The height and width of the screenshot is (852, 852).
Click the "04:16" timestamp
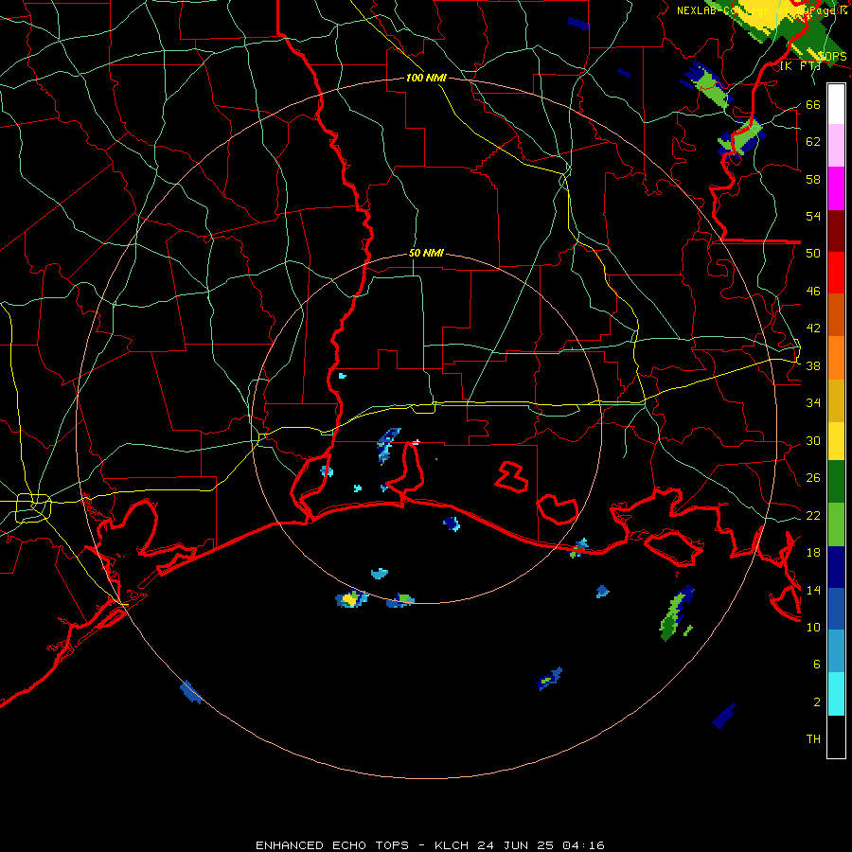click(583, 845)
